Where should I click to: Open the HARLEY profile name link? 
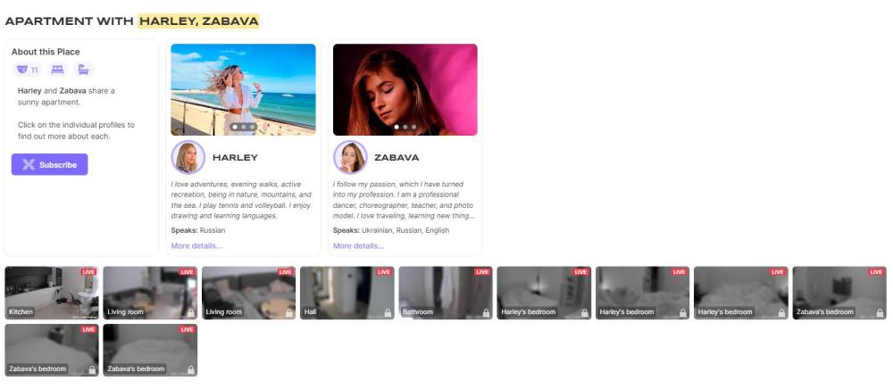click(x=235, y=158)
